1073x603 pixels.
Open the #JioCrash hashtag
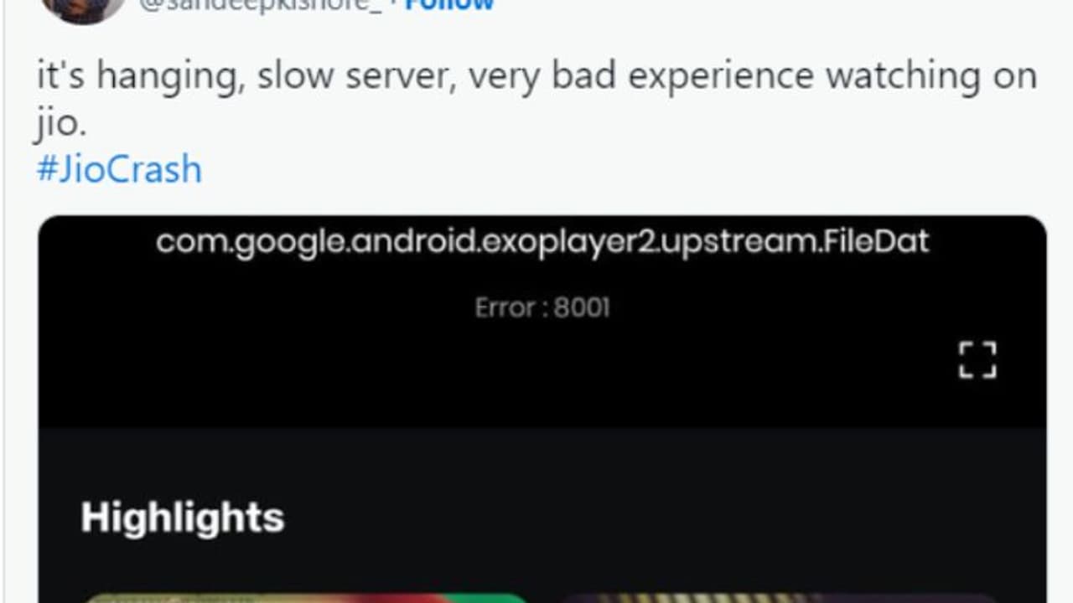pyautogui.click(x=119, y=169)
